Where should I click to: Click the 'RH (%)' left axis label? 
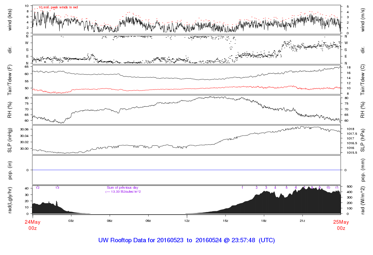pos(10,110)
